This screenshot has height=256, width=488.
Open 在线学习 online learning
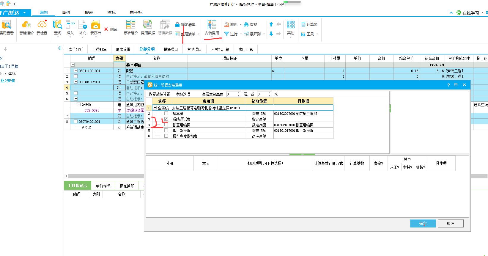468,13
